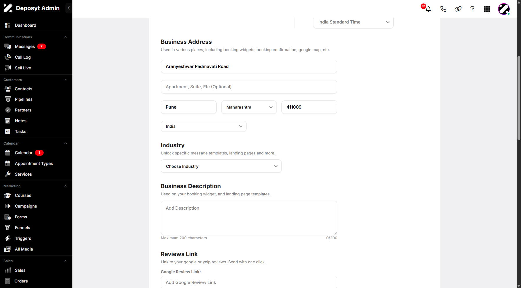Image resolution: width=521 pixels, height=288 pixels.
Task: Click the Deposyt logo icon
Action: tap(8, 8)
